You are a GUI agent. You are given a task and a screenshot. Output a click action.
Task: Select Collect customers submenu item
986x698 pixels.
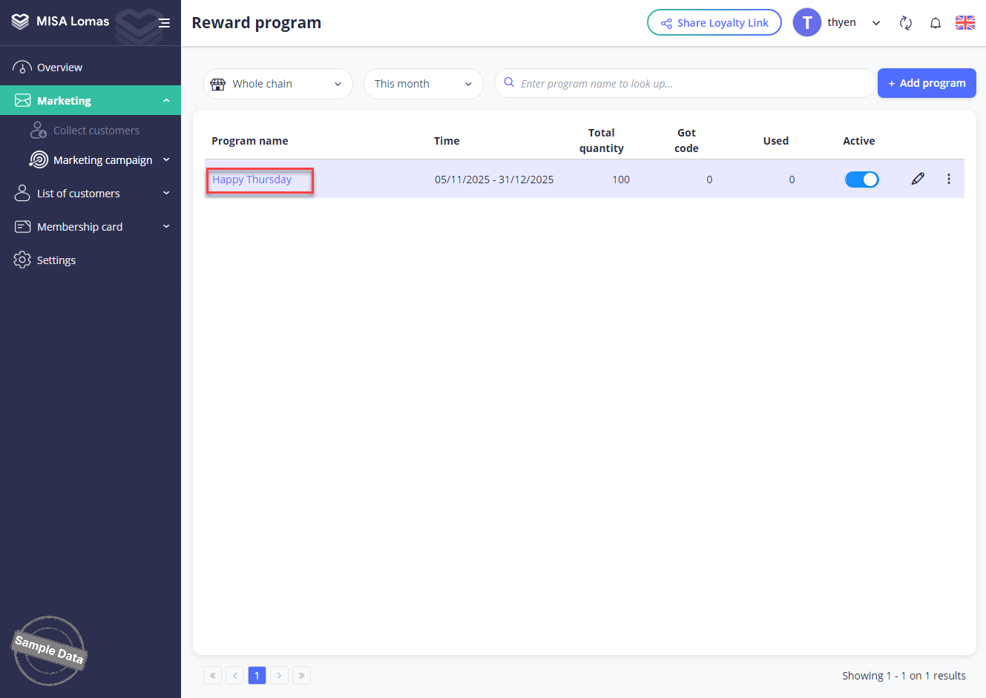tap(96, 131)
